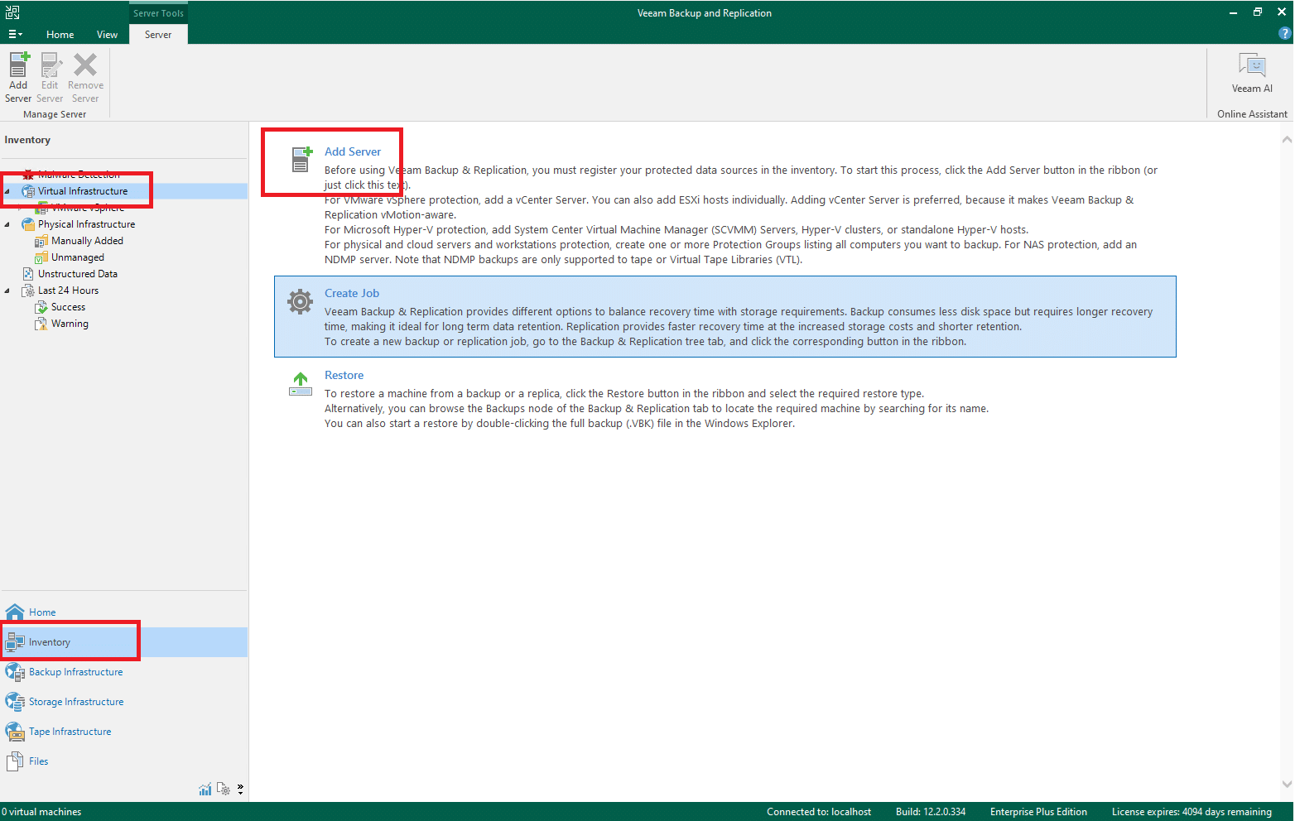
Task: Collapse the Last 24 Hours tree arrow
Action: pos(7,290)
